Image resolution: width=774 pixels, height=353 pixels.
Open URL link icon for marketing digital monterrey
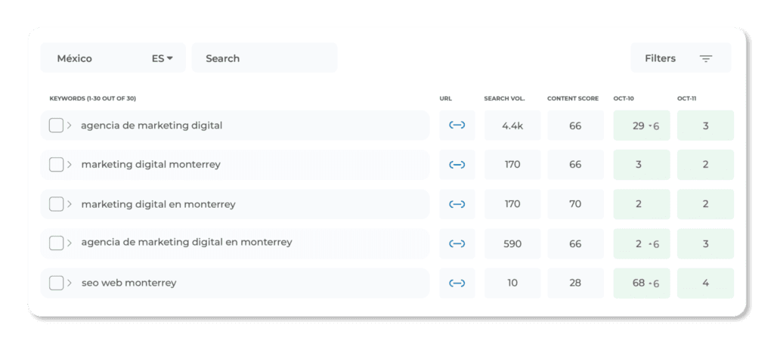pyautogui.click(x=457, y=165)
